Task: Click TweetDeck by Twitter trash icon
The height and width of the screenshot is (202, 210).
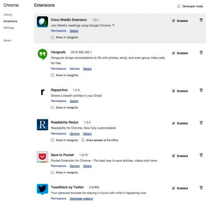Action: point(201,187)
